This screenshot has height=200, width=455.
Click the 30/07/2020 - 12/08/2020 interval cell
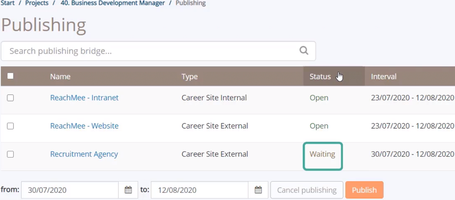412,154
